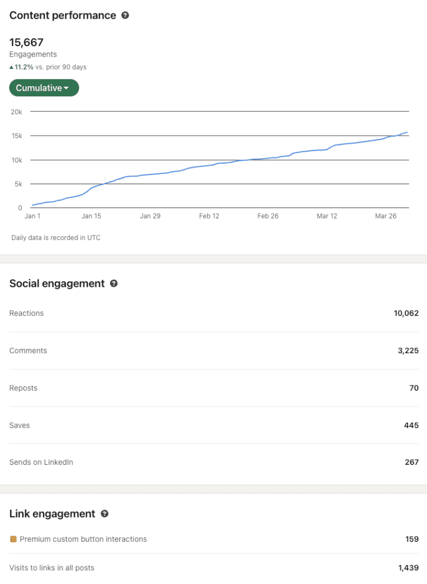Click the Jan 15 date on chart axis
This screenshot has height=584, width=427.
pyautogui.click(x=91, y=216)
